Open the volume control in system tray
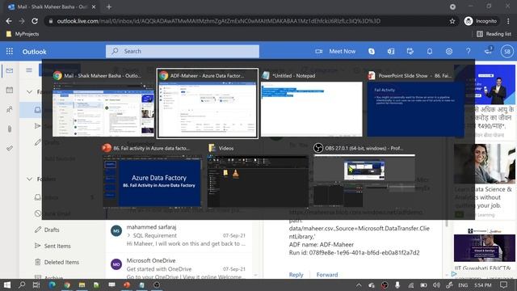This screenshot has width=517, height=291. pos(436,285)
